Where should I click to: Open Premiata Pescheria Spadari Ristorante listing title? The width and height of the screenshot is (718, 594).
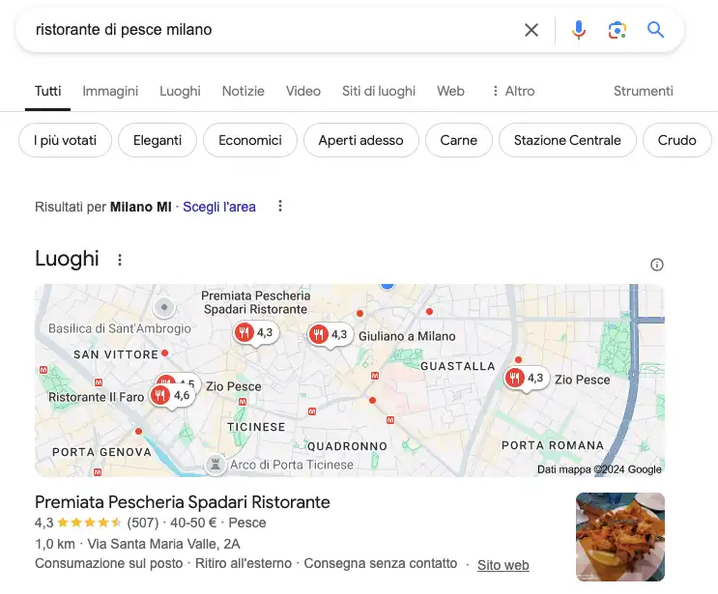[x=183, y=502]
